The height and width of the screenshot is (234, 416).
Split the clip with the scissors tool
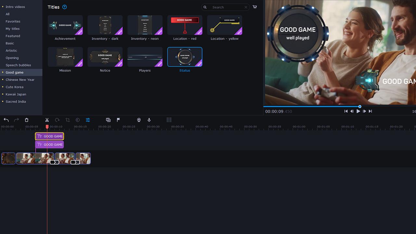point(47,120)
